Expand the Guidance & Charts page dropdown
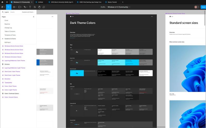206x128 pixels. pos(28,12)
